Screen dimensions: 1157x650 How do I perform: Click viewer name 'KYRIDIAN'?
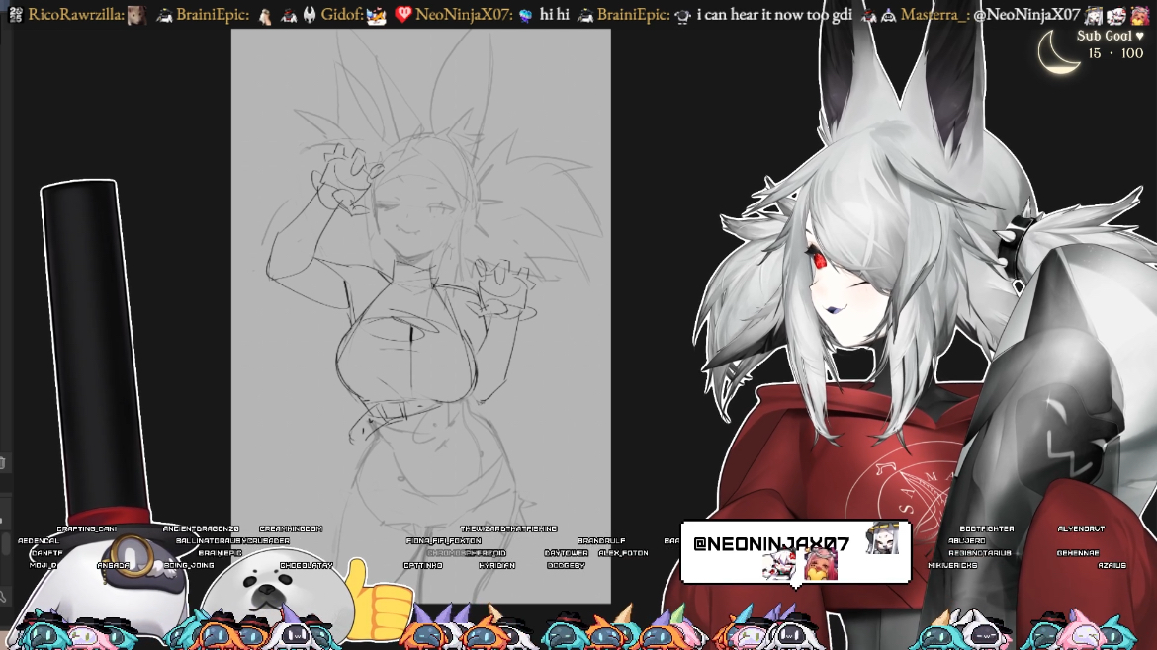click(496, 565)
